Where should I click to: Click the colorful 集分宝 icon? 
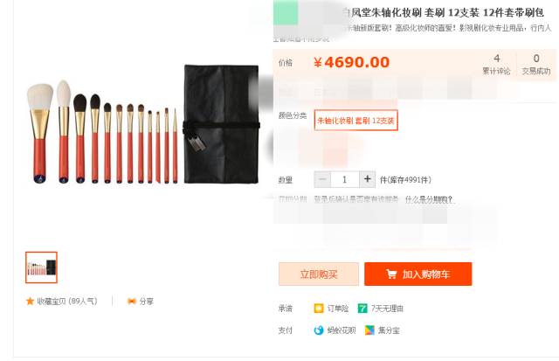click(x=369, y=330)
